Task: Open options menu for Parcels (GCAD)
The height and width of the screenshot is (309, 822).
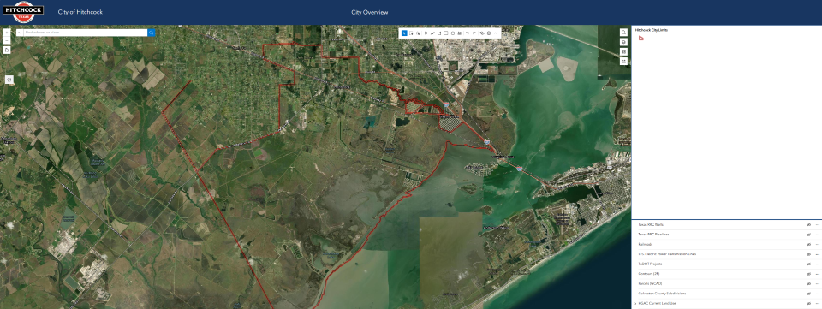Action: point(817,284)
